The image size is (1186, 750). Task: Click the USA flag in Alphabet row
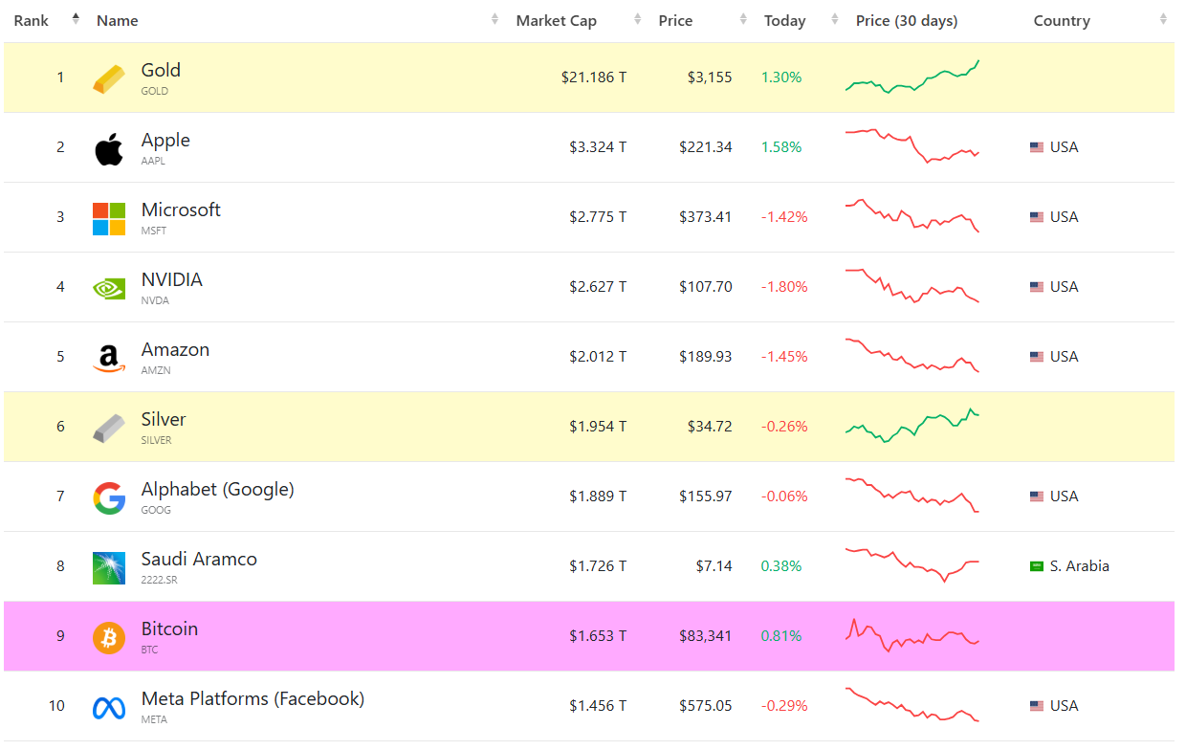[1037, 496]
